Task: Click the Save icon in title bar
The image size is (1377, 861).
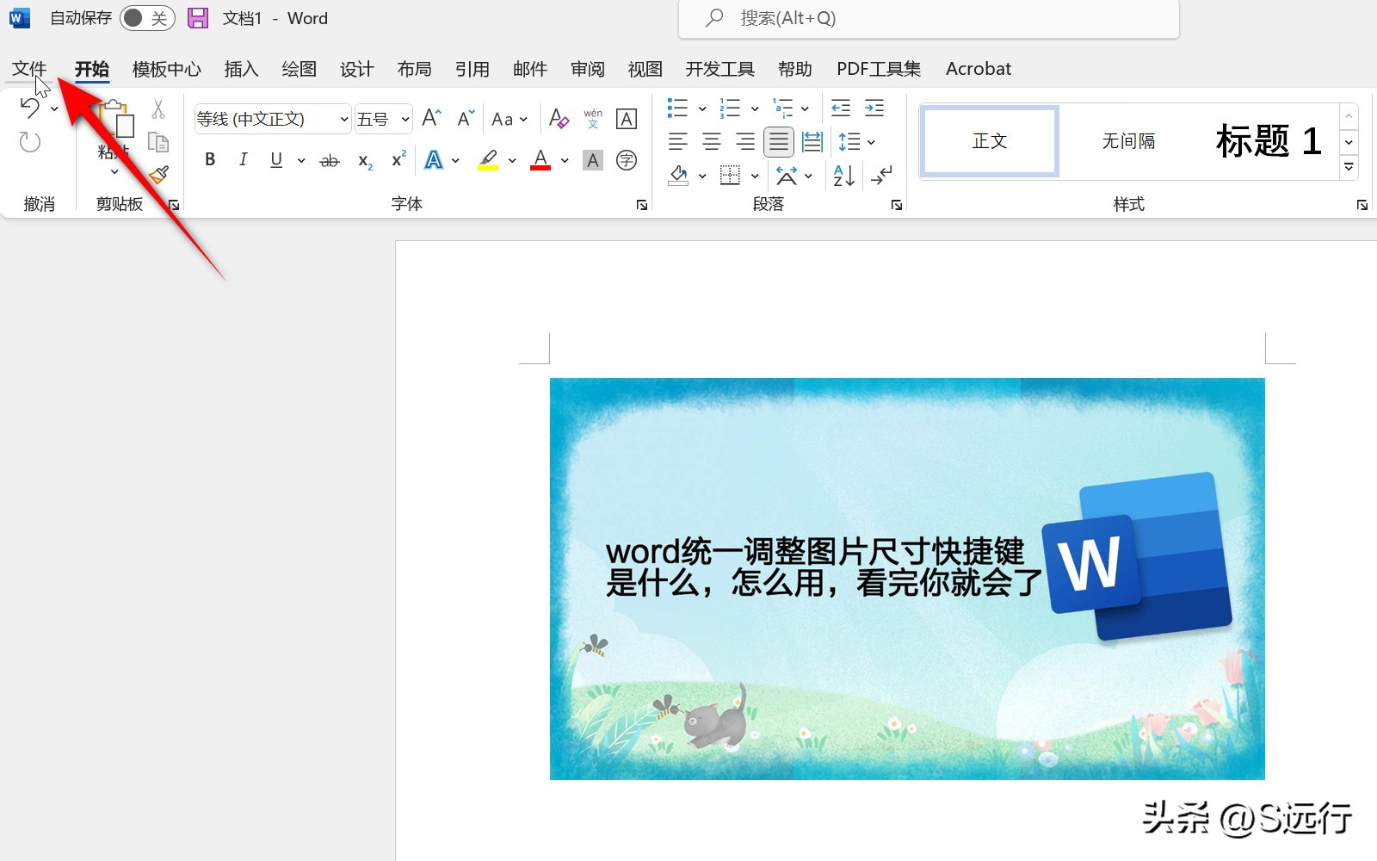Action: click(198, 18)
